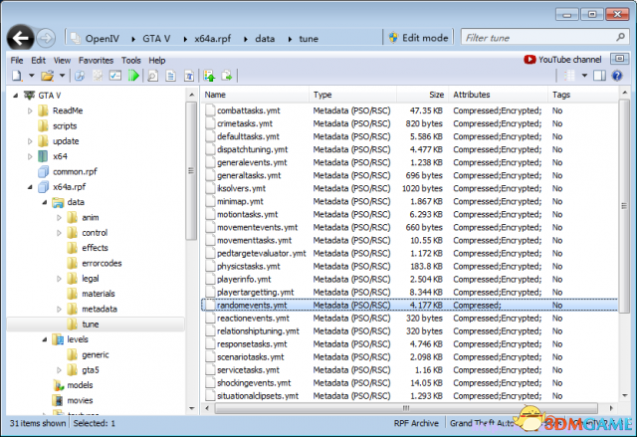Expand the update folder node

click(x=30, y=141)
